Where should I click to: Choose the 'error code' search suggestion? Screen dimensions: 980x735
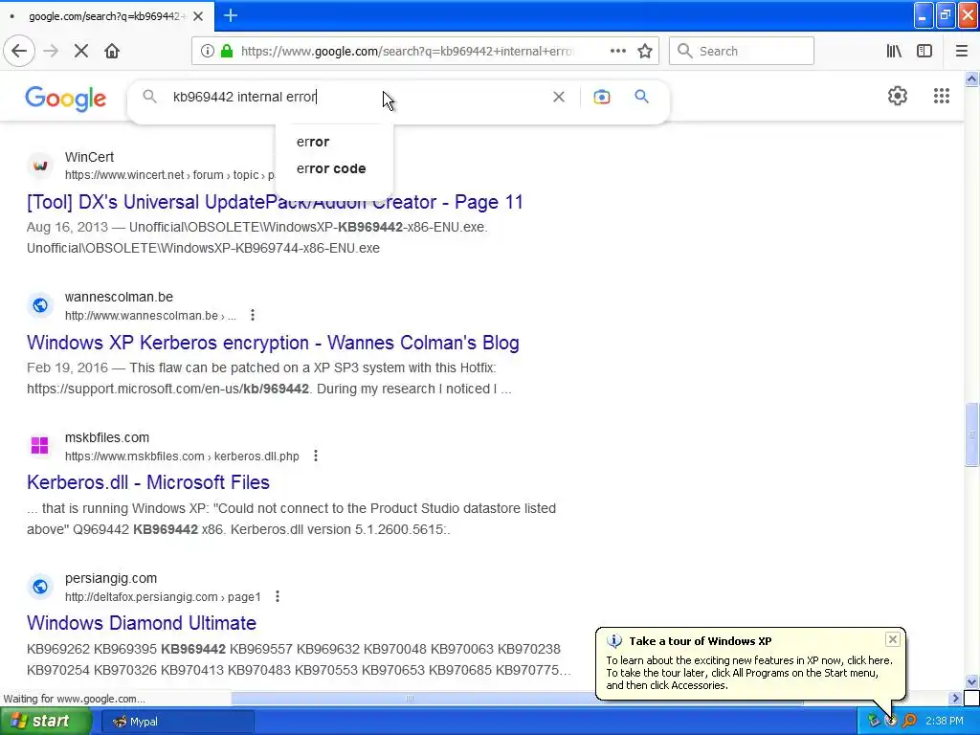click(x=331, y=168)
